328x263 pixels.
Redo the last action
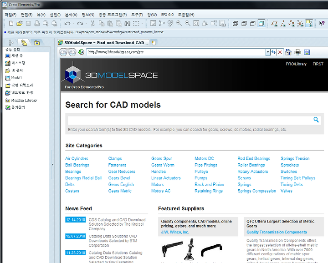tap(80, 23)
